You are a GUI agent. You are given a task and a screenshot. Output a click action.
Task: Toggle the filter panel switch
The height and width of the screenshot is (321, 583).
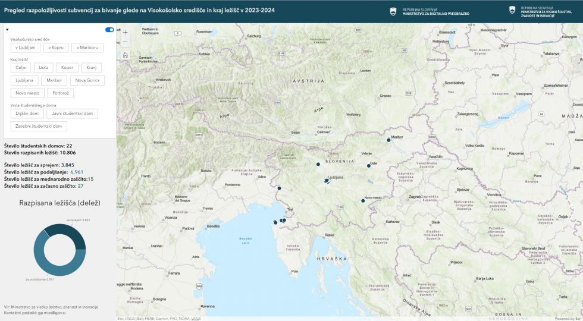point(109,30)
